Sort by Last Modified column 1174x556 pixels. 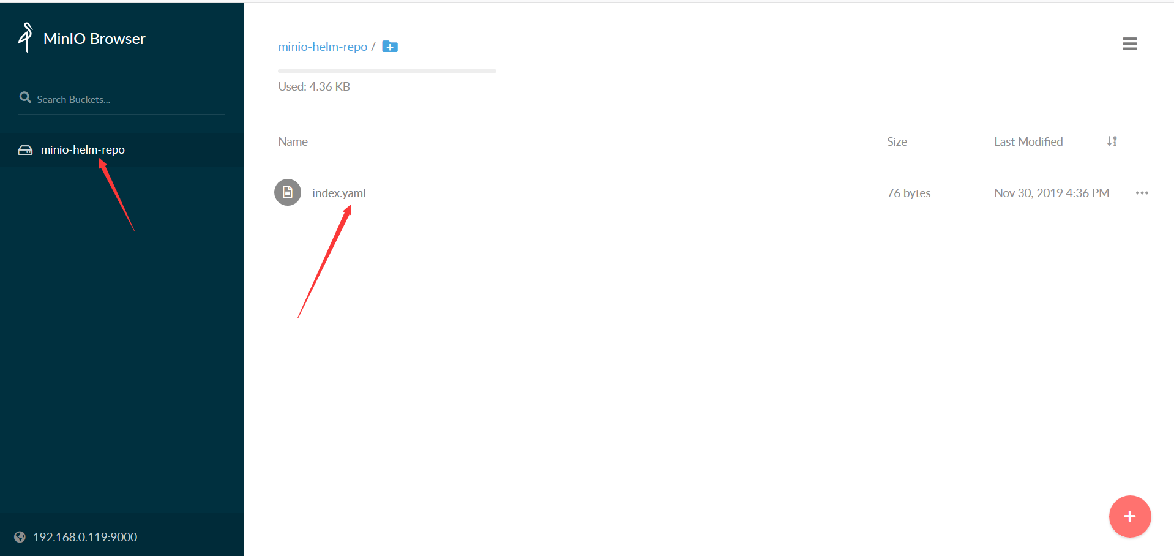[x=1028, y=141]
